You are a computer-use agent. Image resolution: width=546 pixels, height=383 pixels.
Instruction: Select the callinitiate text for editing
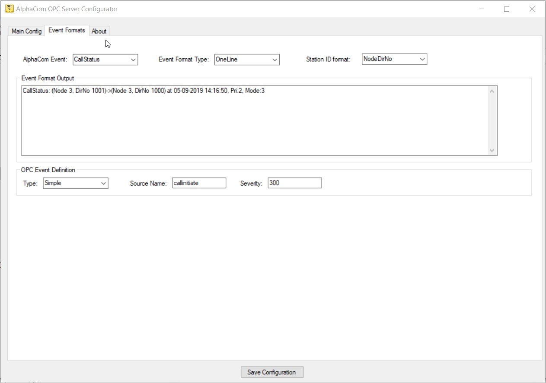point(186,183)
